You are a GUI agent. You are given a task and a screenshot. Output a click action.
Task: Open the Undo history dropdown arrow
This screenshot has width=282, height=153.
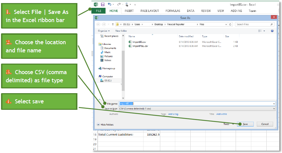113,4
